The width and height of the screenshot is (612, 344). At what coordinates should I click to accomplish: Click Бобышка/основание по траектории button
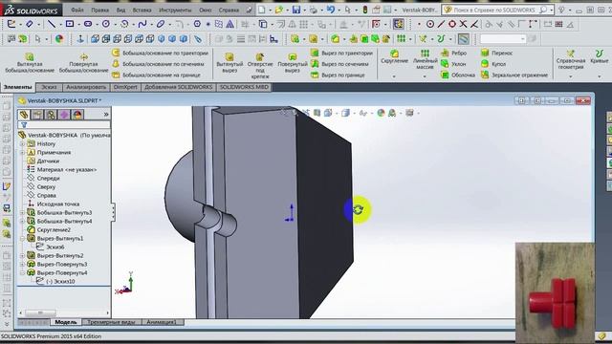pos(161,54)
